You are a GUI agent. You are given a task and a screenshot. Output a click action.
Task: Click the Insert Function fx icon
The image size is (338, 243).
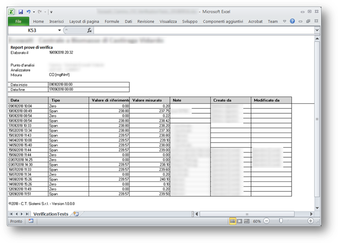[89, 30]
